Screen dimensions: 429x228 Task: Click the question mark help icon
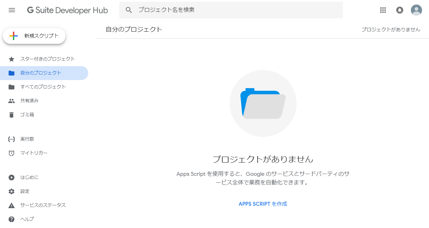click(12, 219)
